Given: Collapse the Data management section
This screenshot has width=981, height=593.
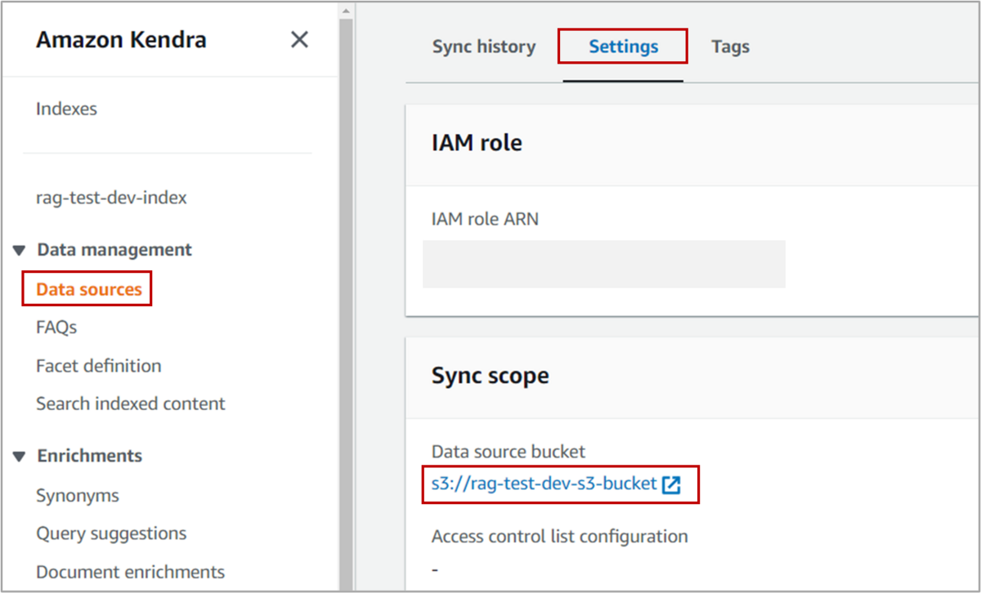Looking at the screenshot, I should click(x=21, y=249).
